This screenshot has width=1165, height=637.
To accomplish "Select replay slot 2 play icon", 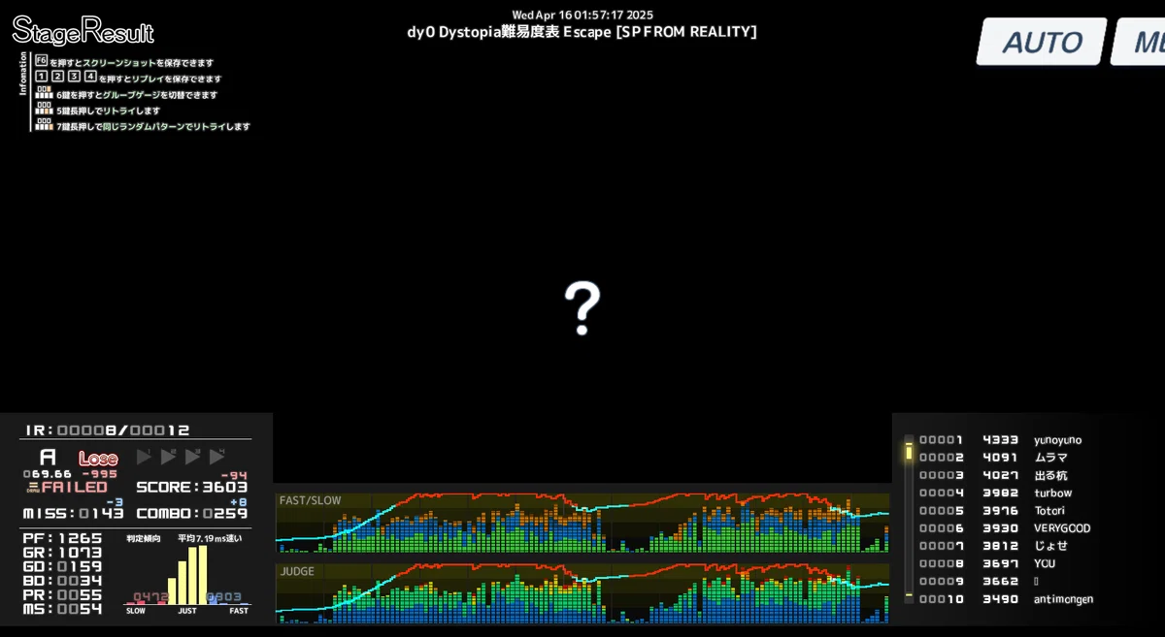I will tap(169, 457).
